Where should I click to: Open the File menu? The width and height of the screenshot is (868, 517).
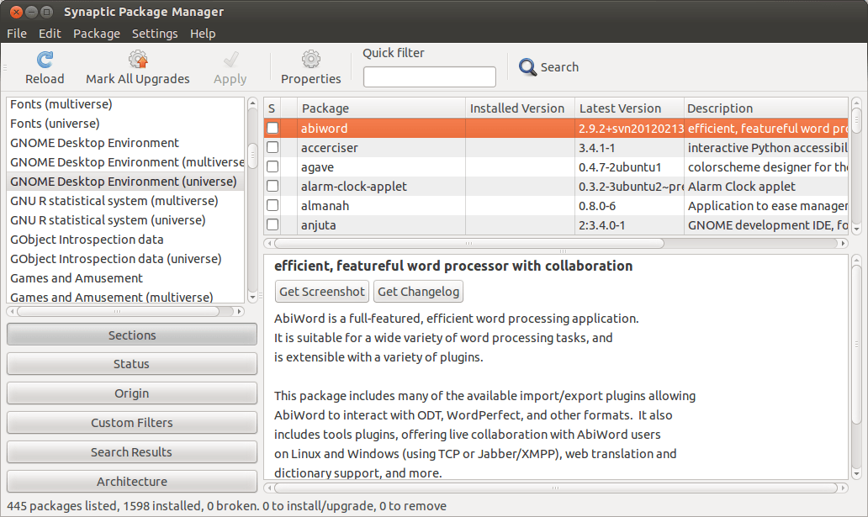pyautogui.click(x=17, y=34)
